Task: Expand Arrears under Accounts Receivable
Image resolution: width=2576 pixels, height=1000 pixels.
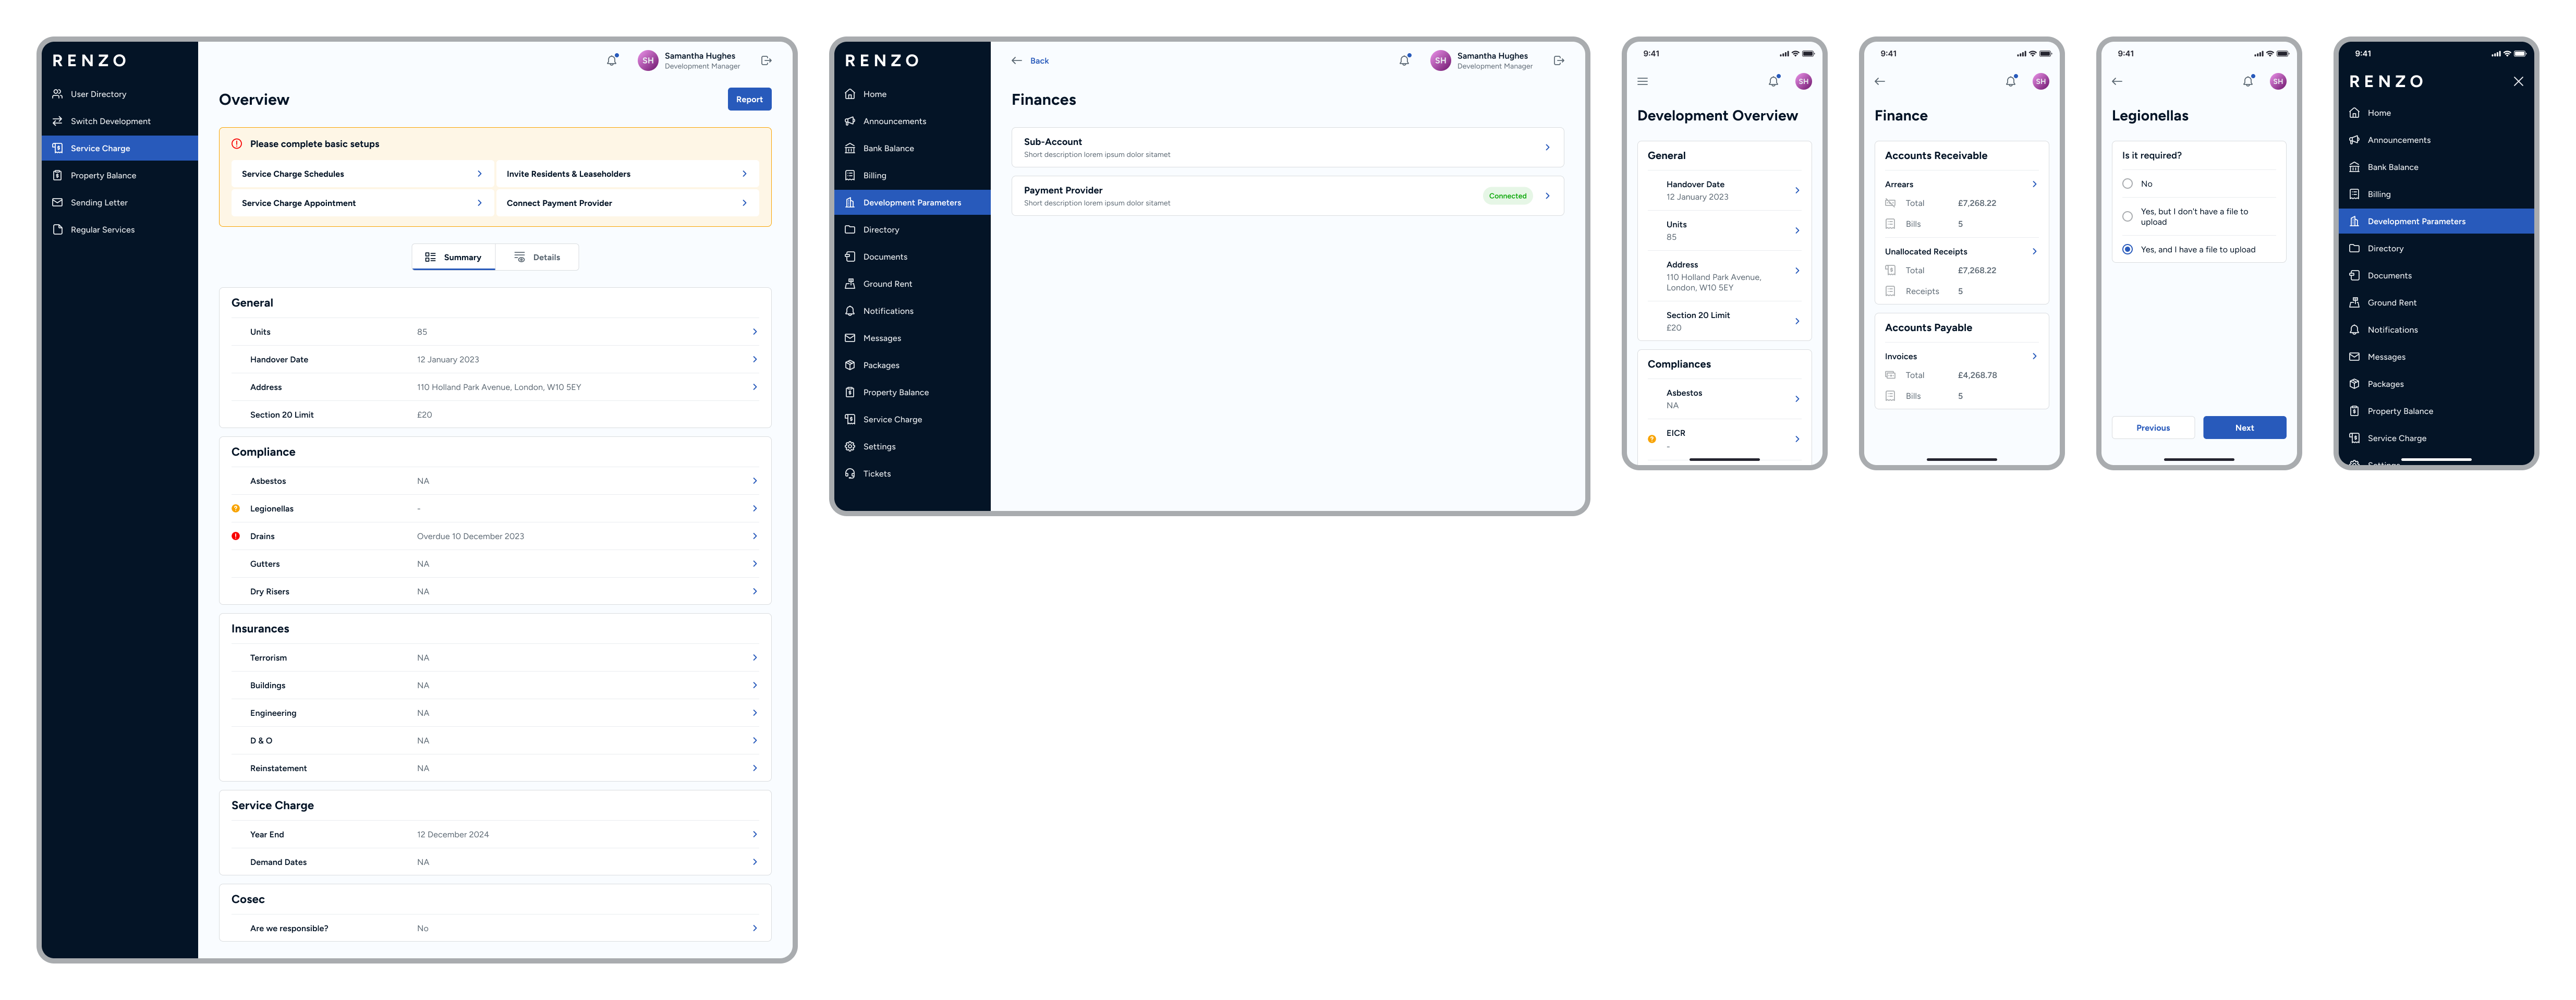Action: coord(2034,184)
